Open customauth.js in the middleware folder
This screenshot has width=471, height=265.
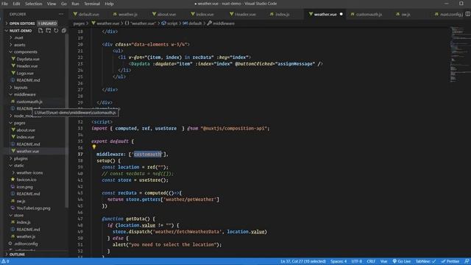(29, 102)
